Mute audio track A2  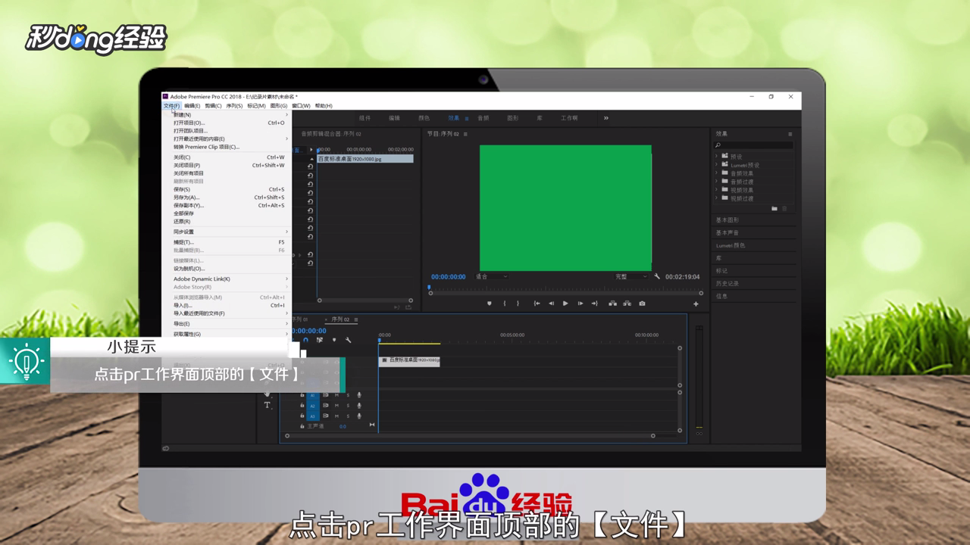337,406
